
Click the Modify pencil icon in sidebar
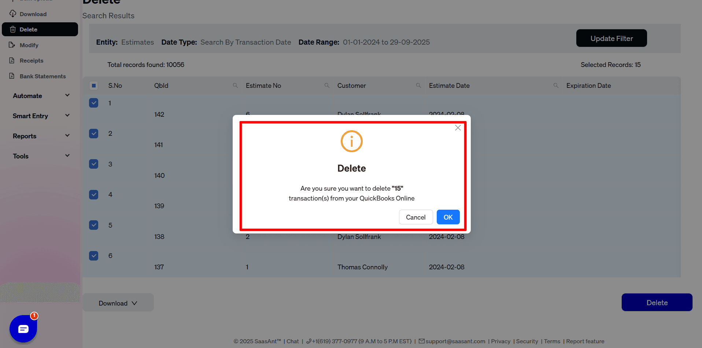point(13,45)
